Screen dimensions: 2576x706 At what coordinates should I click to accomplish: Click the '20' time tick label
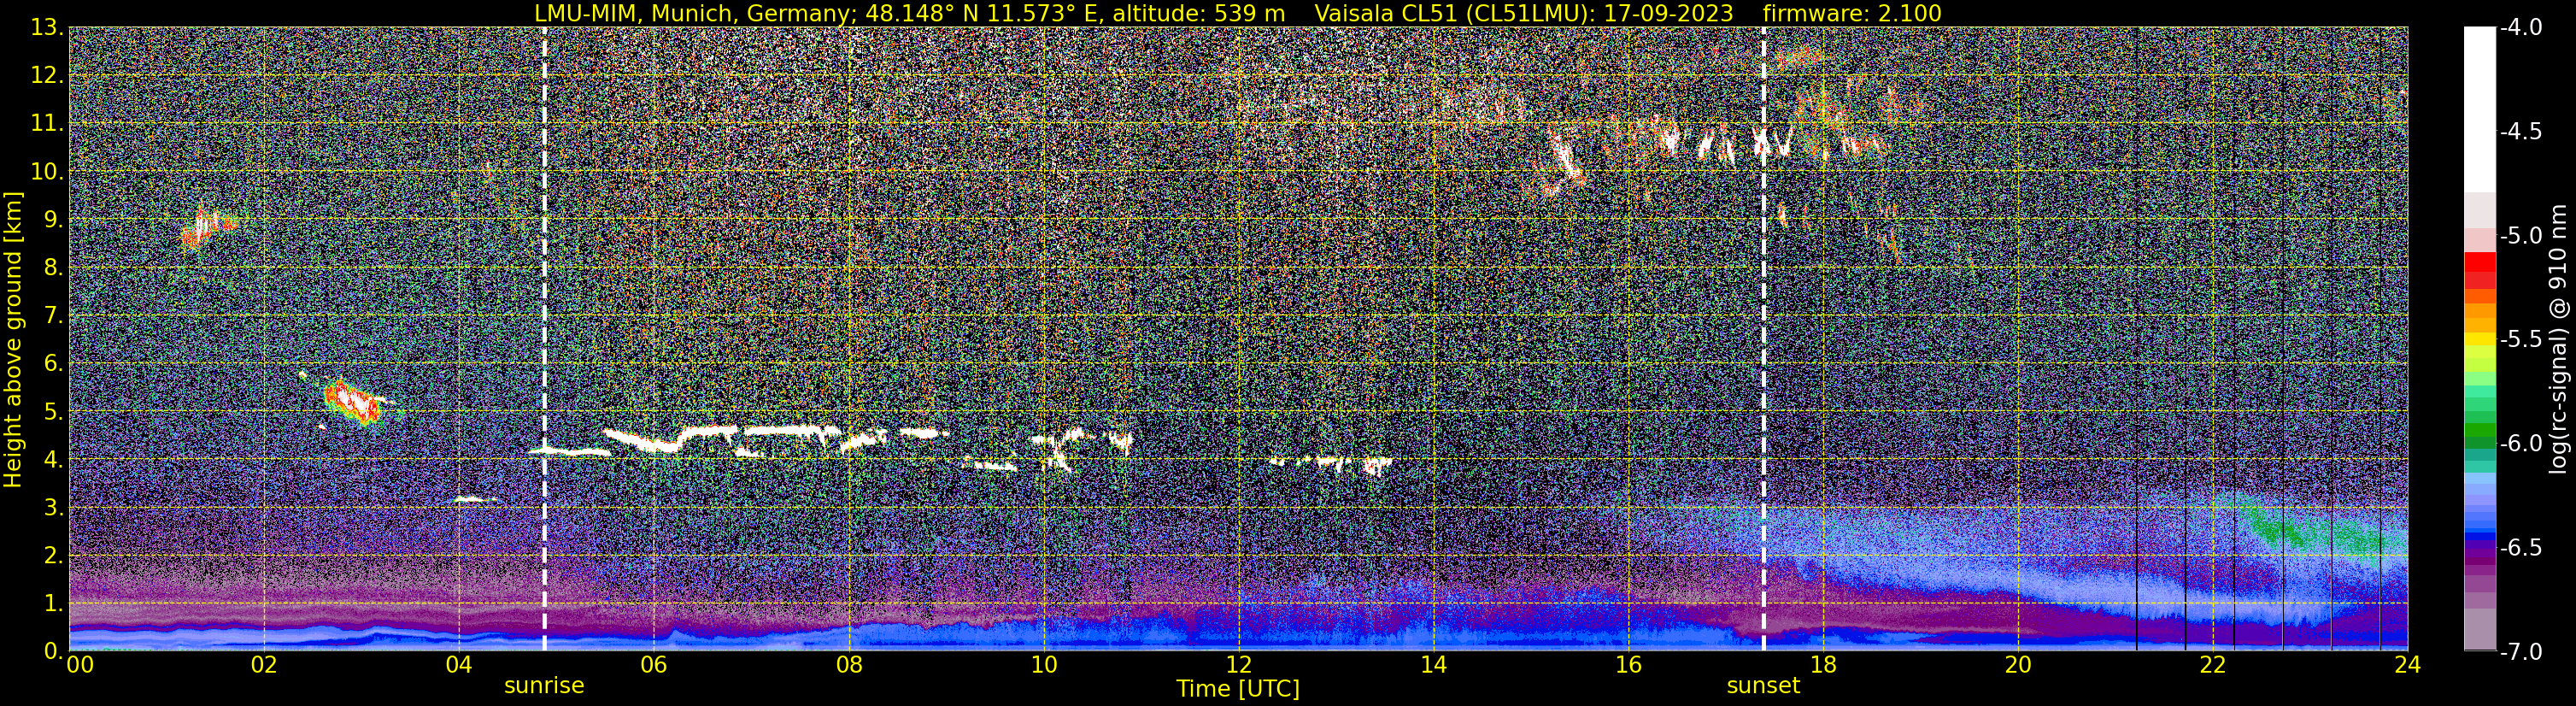point(2018,666)
